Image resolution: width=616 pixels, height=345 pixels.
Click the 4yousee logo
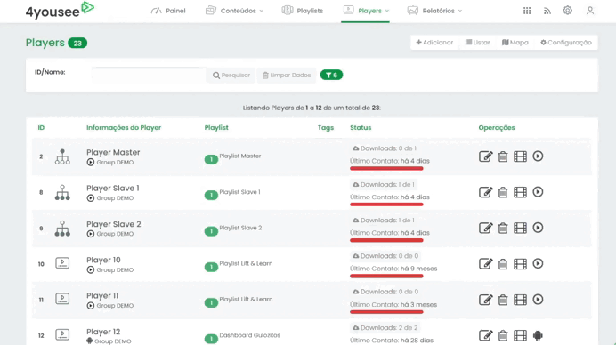pyautogui.click(x=60, y=11)
